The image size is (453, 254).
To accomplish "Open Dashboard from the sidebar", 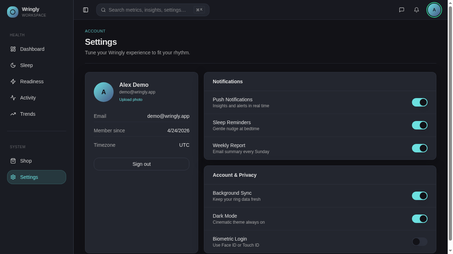I will pos(36,49).
